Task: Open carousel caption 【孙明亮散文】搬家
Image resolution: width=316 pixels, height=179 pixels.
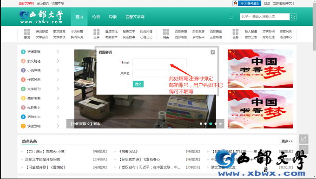Action: pyautogui.click(x=86, y=124)
